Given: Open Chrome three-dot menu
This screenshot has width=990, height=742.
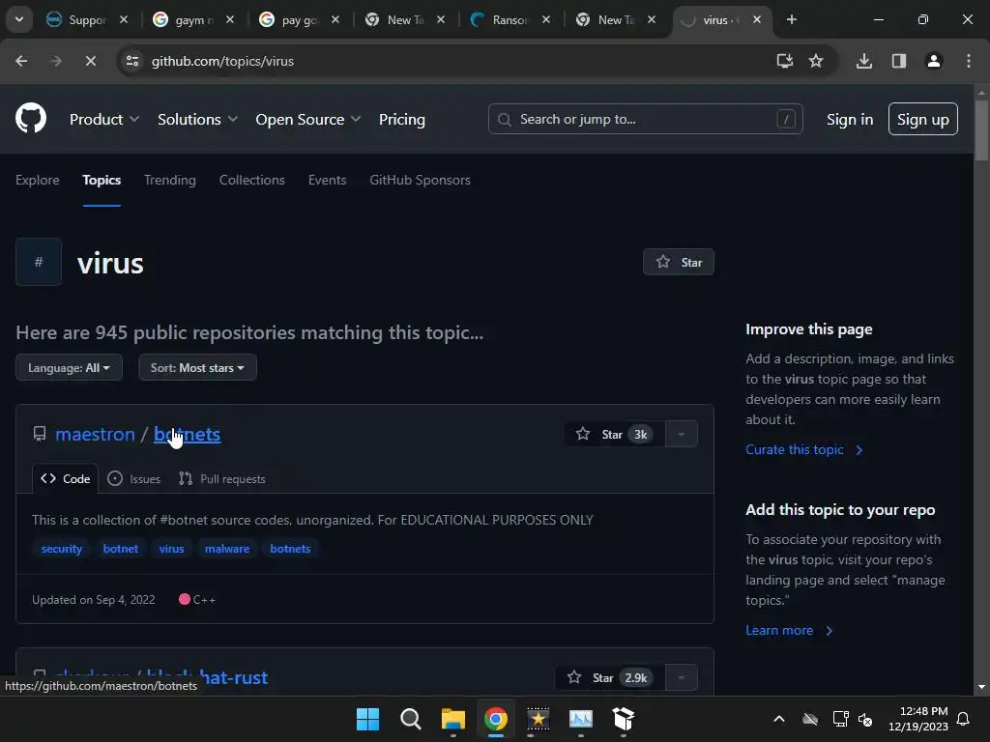Looking at the screenshot, I should tap(969, 61).
